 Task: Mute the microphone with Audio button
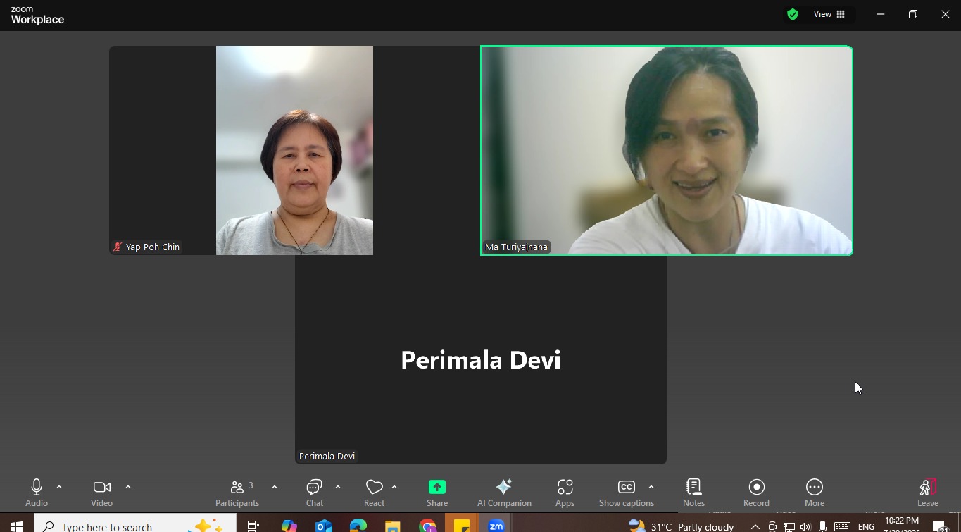[37, 492]
